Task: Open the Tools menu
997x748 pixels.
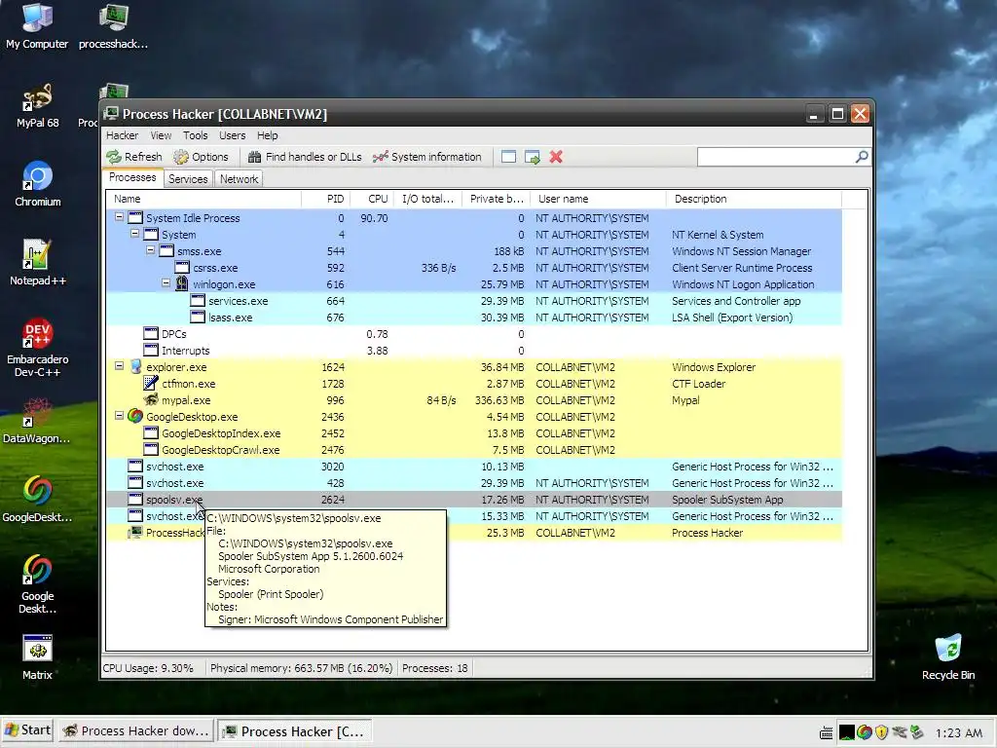Action: pos(195,135)
